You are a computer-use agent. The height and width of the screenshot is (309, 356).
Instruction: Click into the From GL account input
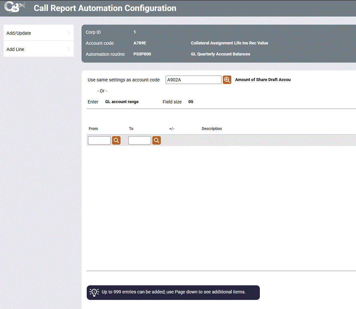pos(99,140)
